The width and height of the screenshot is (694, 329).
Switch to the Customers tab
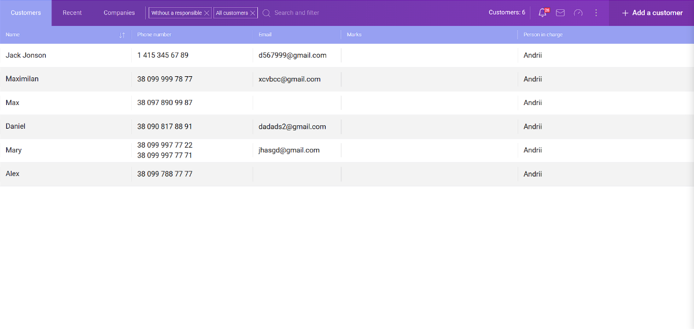pyautogui.click(x=26, y=13)
